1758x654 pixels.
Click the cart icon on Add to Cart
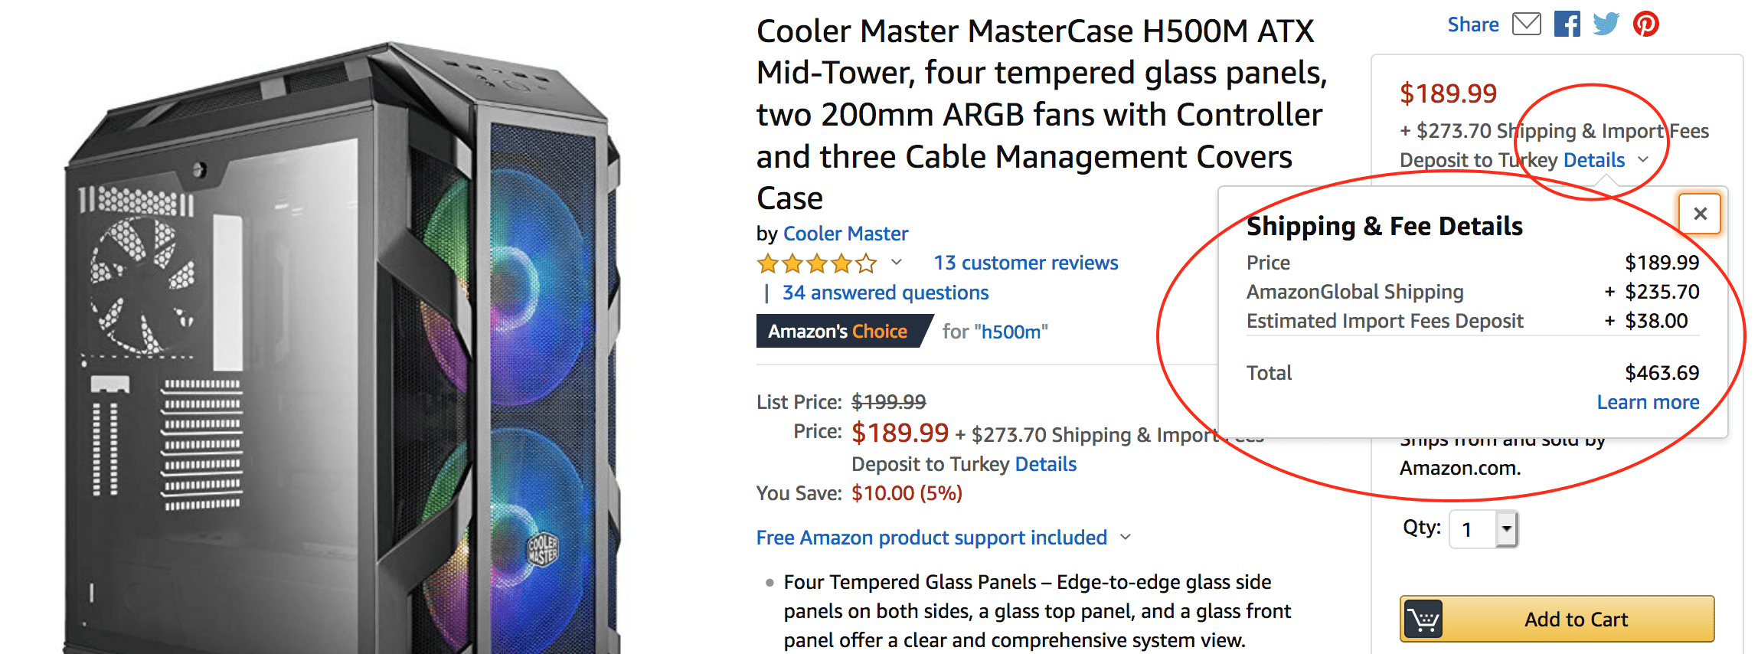pyautogui.click(x=1423, y=619)
